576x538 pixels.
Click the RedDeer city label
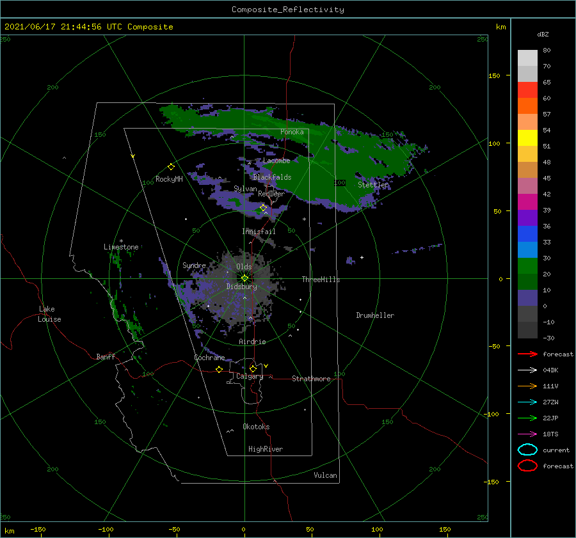click(271, 194)
